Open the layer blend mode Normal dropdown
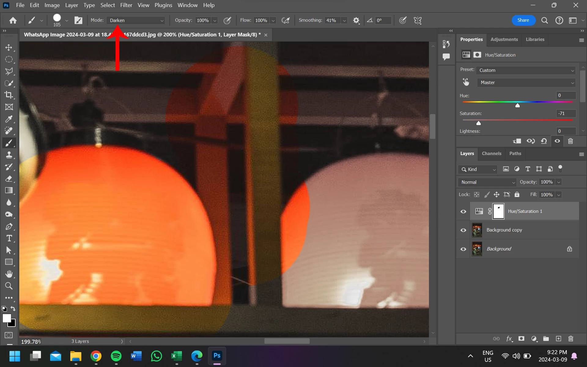 click(487, 182)
